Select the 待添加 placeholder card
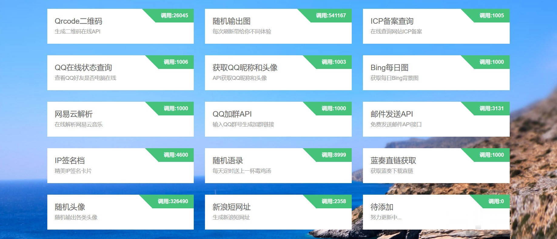 pyautogui.click(x=436, y=212)
